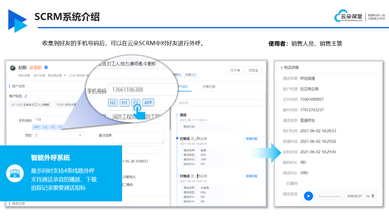This screenshot has width=389, height=217.
Task: Download the call recording file
Action: click(x=373, y=196)
